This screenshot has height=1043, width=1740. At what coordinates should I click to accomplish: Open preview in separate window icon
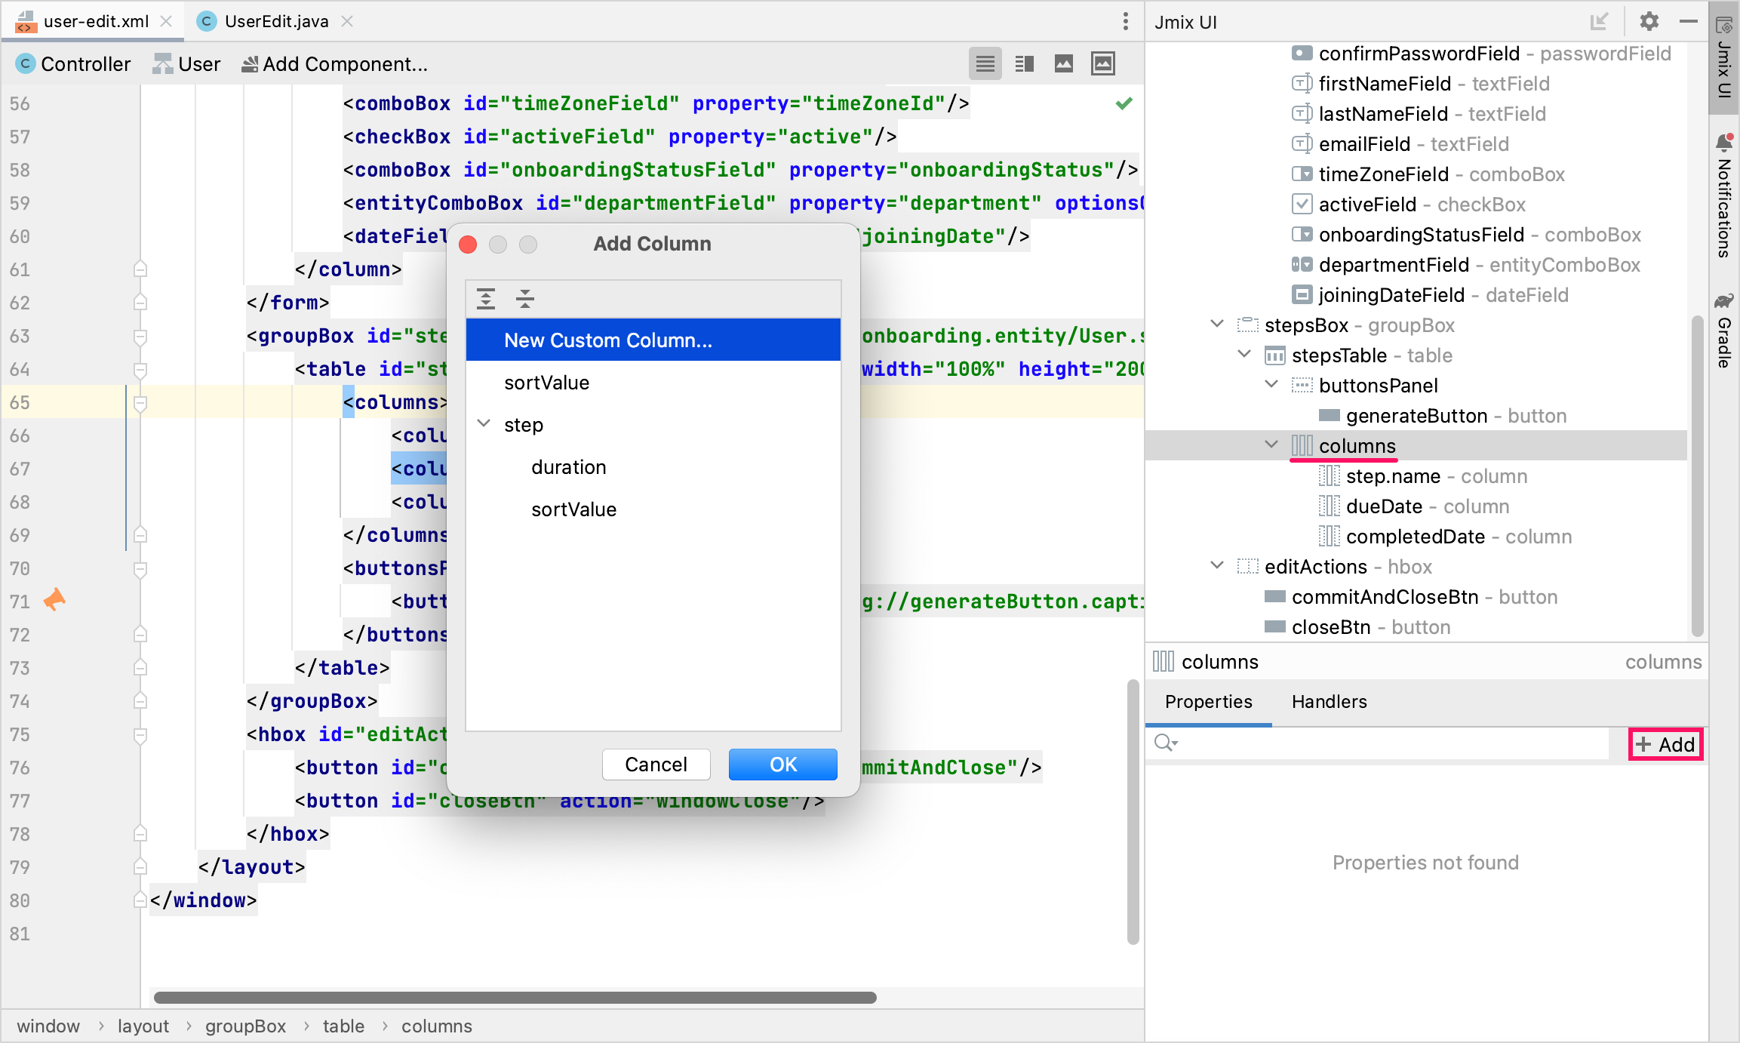pyautogui.click(x=1103, y=64)
